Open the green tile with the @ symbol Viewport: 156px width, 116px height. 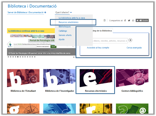132,108
